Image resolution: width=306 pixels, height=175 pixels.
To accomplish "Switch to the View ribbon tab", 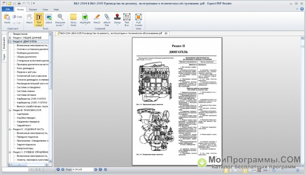I will [x=45, y=10].
